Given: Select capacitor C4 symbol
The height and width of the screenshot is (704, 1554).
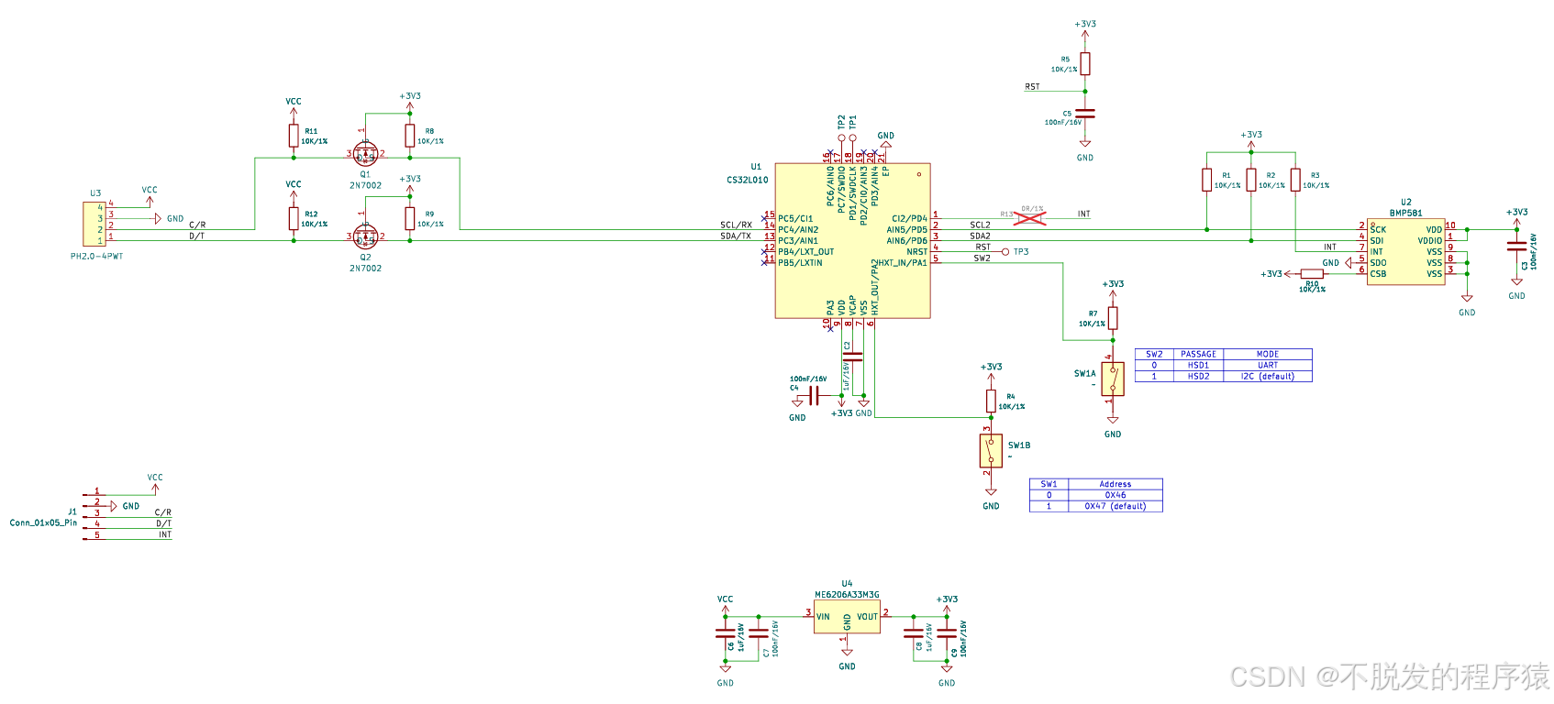Looking at the screenshot, I should (814, 396).
